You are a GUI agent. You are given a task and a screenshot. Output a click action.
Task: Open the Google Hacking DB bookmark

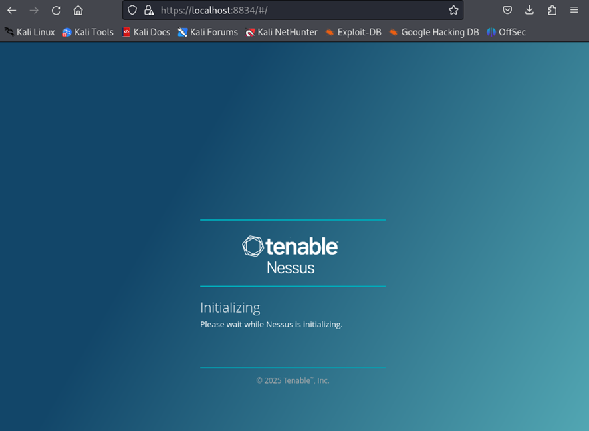(433, 32)
